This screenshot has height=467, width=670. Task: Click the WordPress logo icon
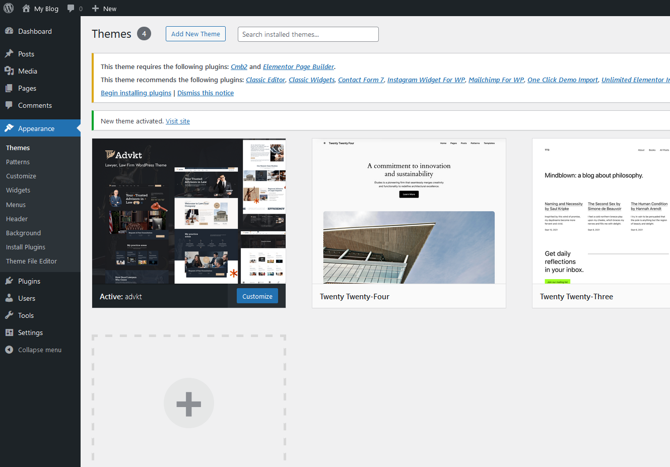click(x=9, y=9)
